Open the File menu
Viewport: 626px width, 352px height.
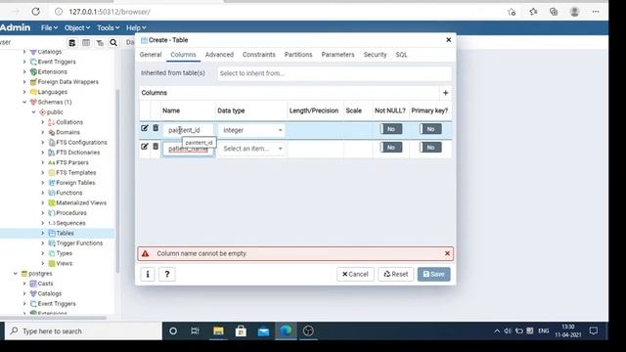click(49, 28)
